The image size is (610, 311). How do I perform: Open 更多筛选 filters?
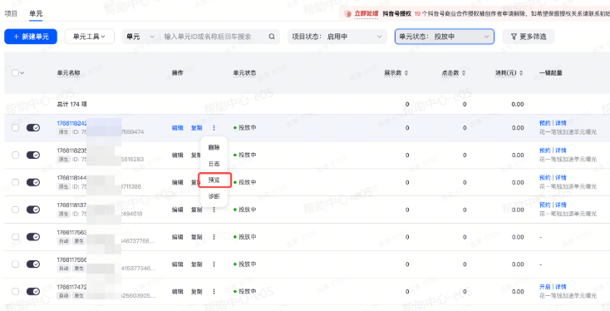[528, 37]
